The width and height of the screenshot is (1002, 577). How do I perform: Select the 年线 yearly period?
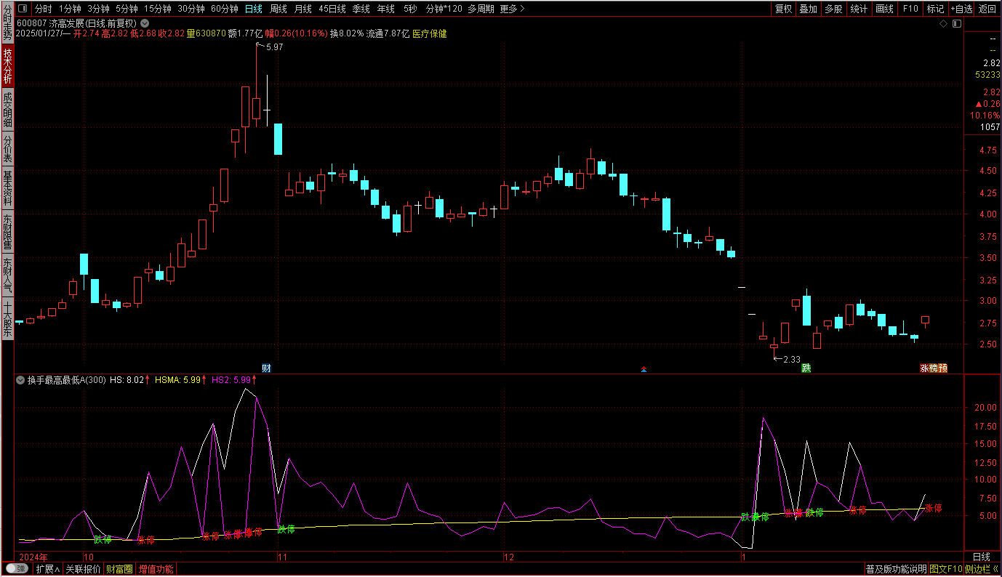(385, 9)
